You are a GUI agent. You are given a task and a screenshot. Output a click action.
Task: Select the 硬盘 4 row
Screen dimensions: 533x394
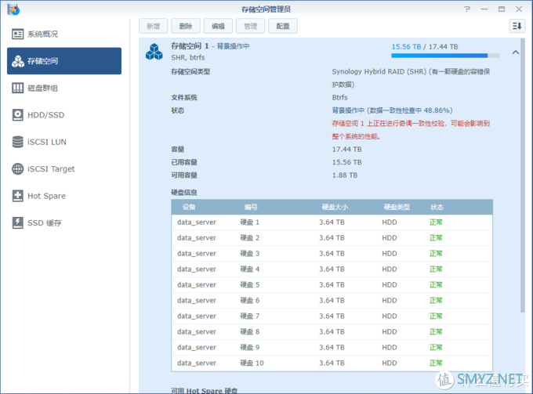(x=332, y=269)
